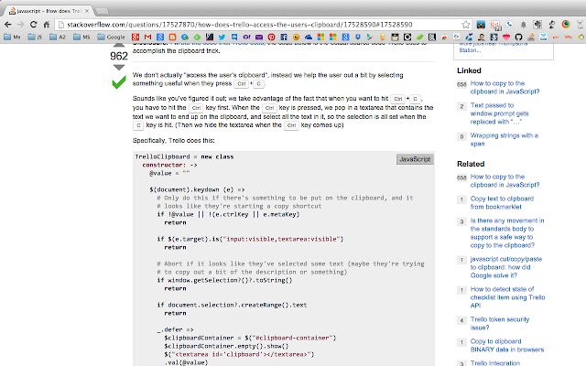Open 'Copy to clipboard BINARY data in browsers' link
This screenshot has height=366, width=586.
[x=506, y=346]
